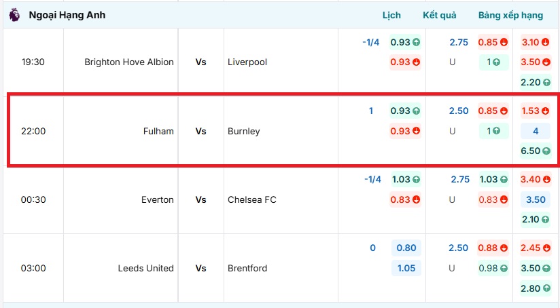This screenshot has width=560, height=308.
Task: Click the Premier League lion logo icon
Action: point(14,15)
